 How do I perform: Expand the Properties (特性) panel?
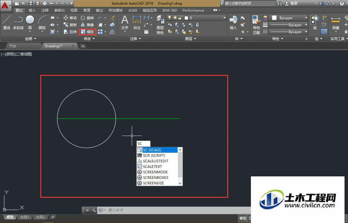tap(278, 39)
